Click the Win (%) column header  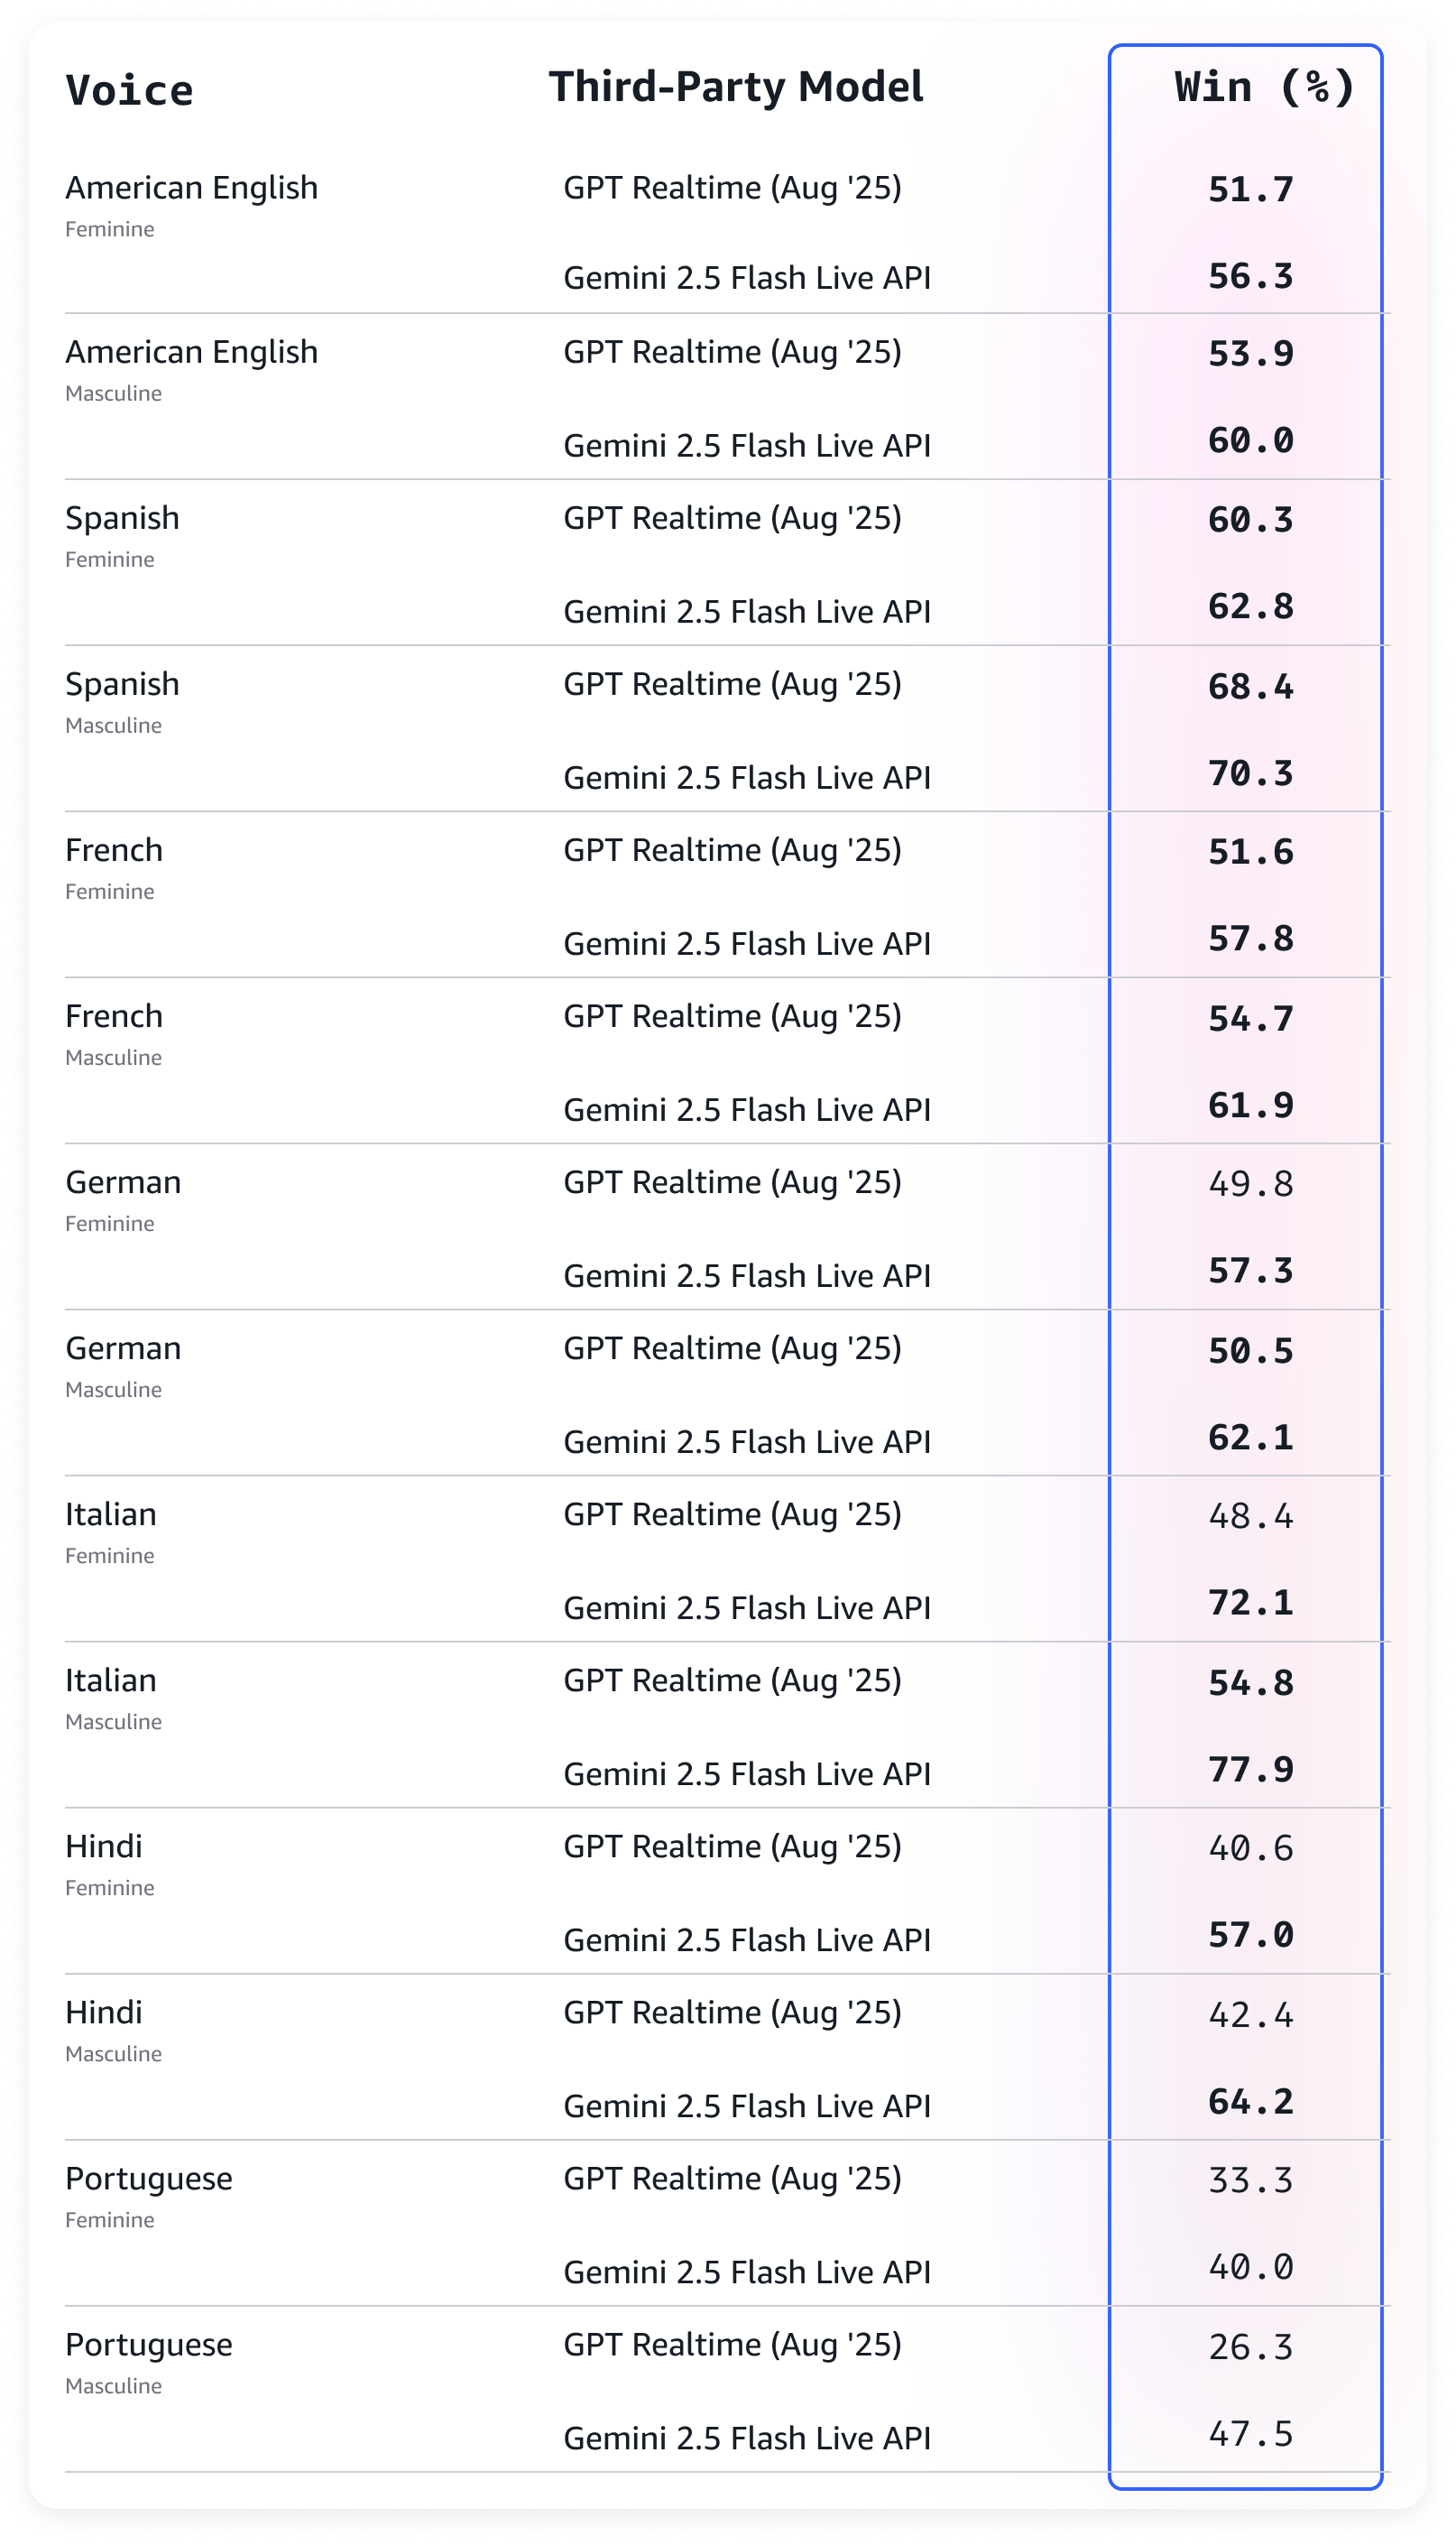[1264, 87]
